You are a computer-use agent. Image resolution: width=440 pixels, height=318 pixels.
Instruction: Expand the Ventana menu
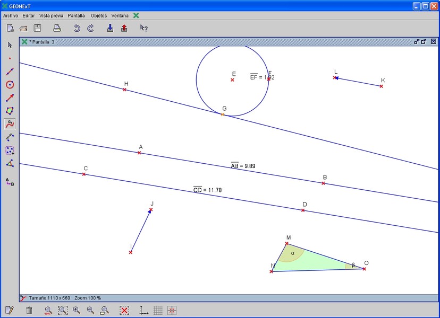120,15
